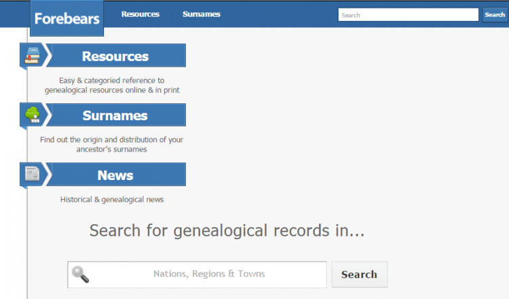Viewport: 509px width, 299px height.
Task: Click the Resources books icon
Action: [x=32, y=56]
